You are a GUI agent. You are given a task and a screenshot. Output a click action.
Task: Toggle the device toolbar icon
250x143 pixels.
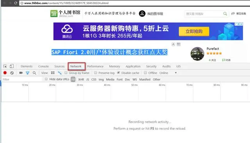(x=12, y=66)
